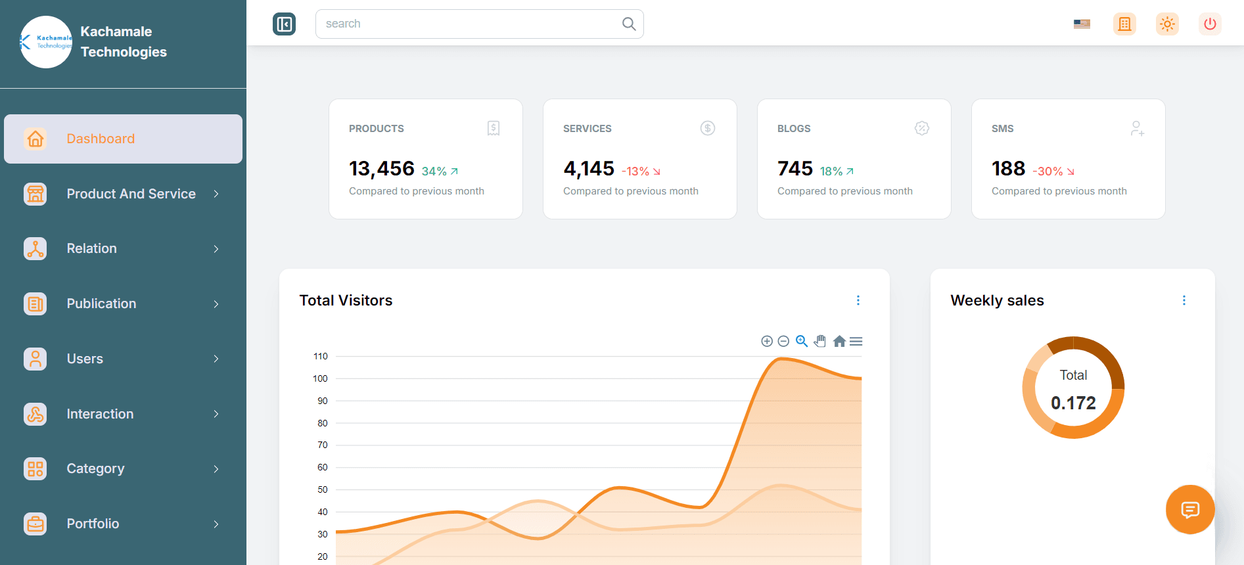Open Weekly sales three-dot options
Viewport: 1244px width, 565px height.
(x=1184, y=300)
